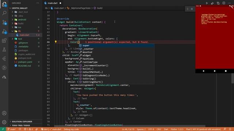Click the unsaved dot on main.dart tab
The image size is (234, 131).
coord(60,3)
